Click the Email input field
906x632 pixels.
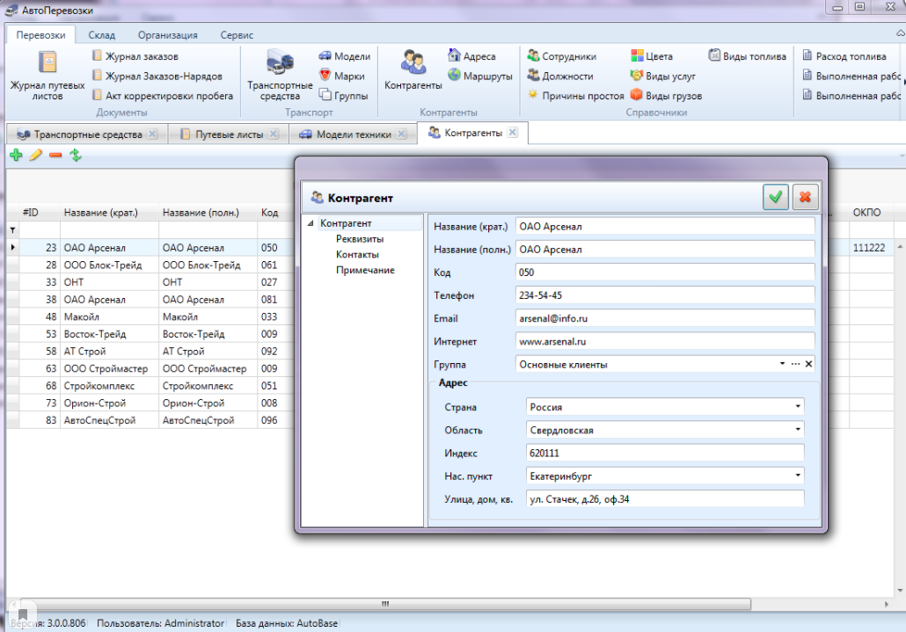pos(665,318)
